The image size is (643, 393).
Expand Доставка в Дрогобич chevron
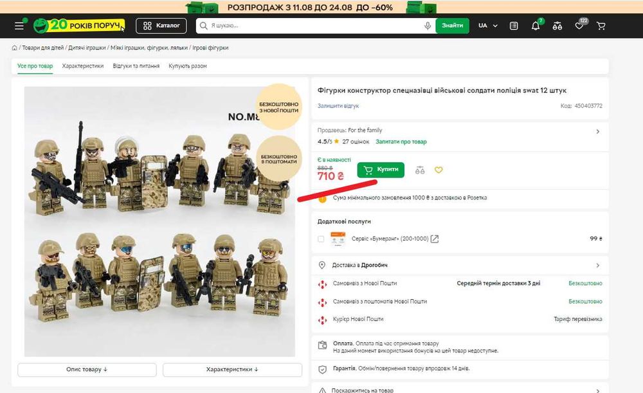point(598,266)
